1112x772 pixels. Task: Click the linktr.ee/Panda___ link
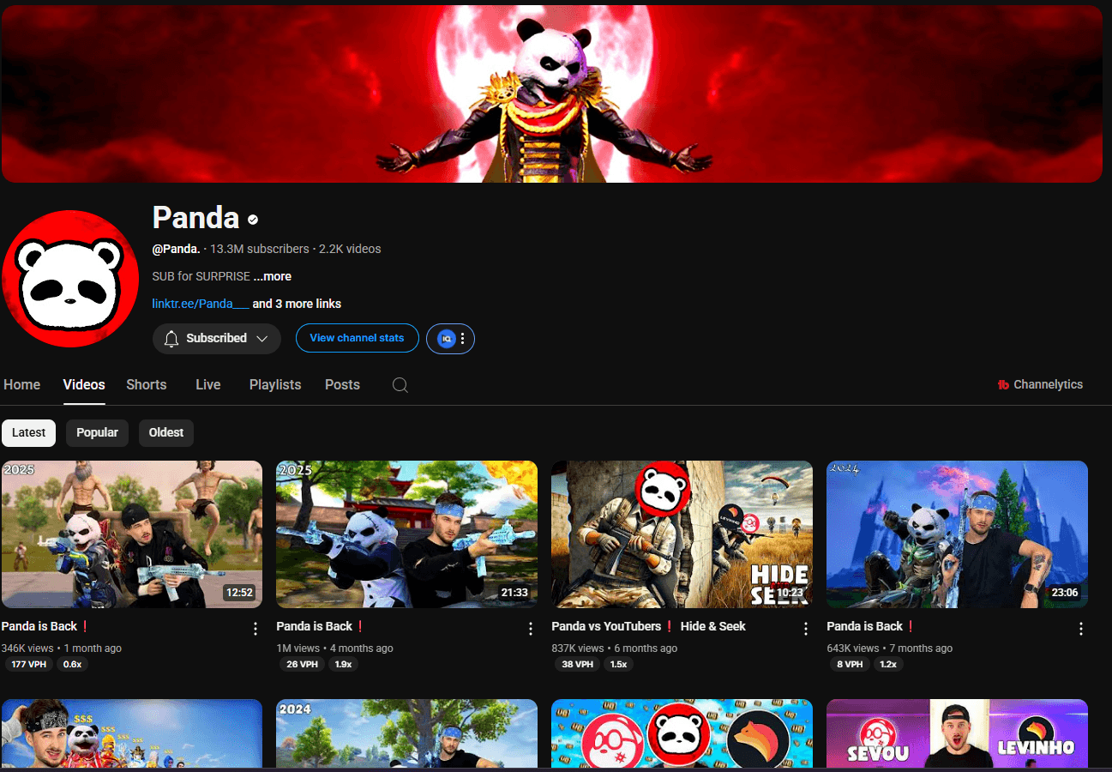click(201, 304)
